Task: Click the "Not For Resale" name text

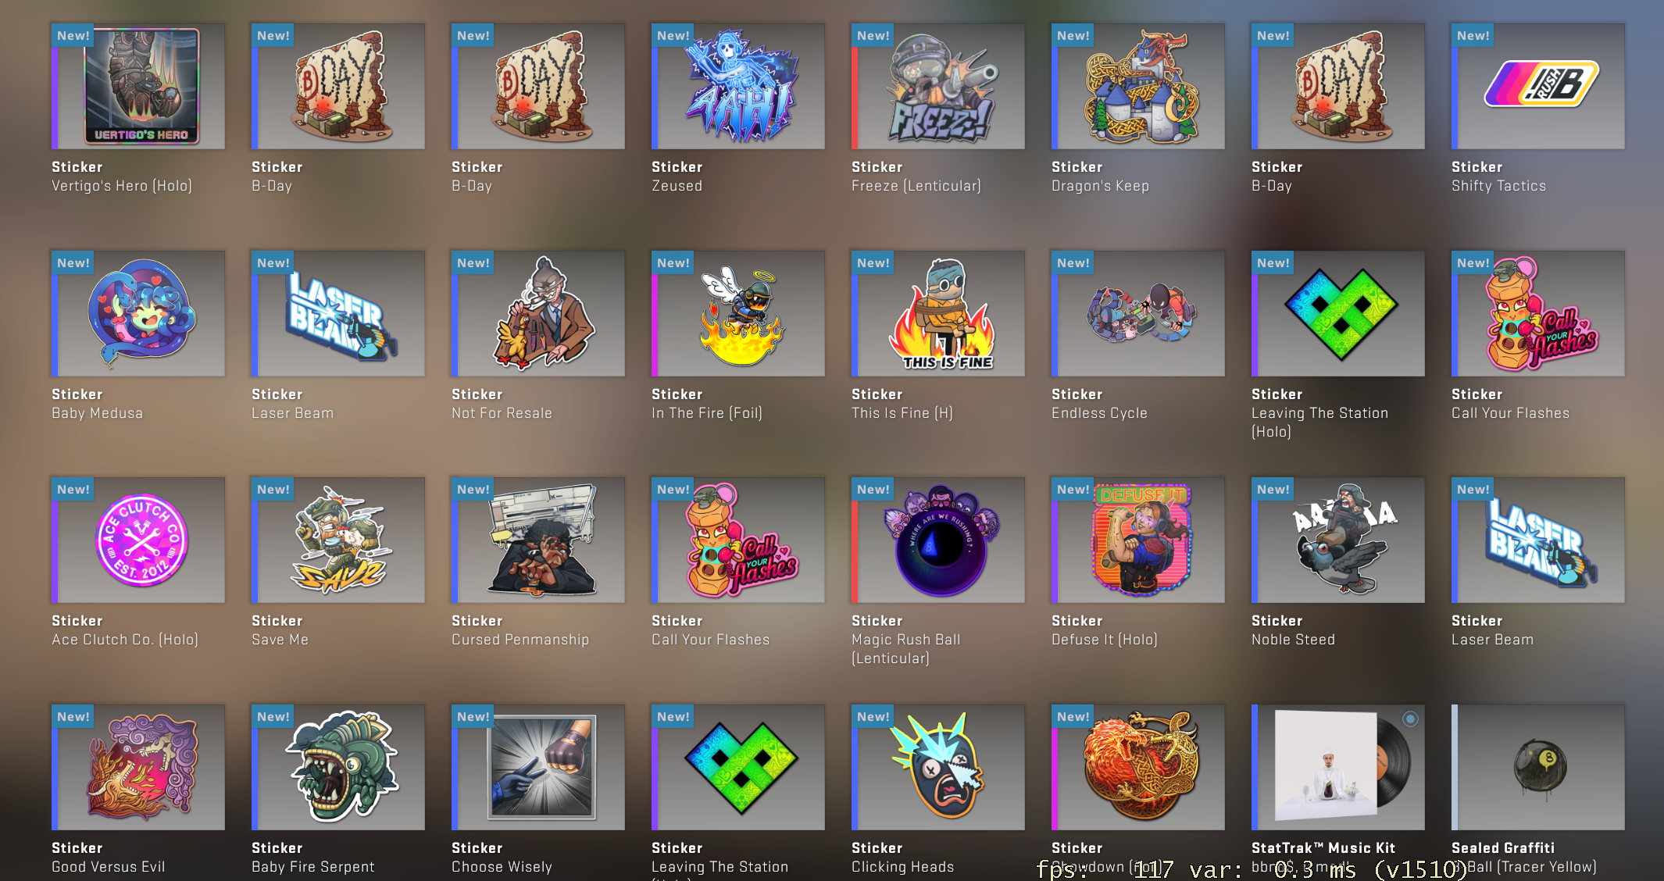Action: tap(502, 413)
